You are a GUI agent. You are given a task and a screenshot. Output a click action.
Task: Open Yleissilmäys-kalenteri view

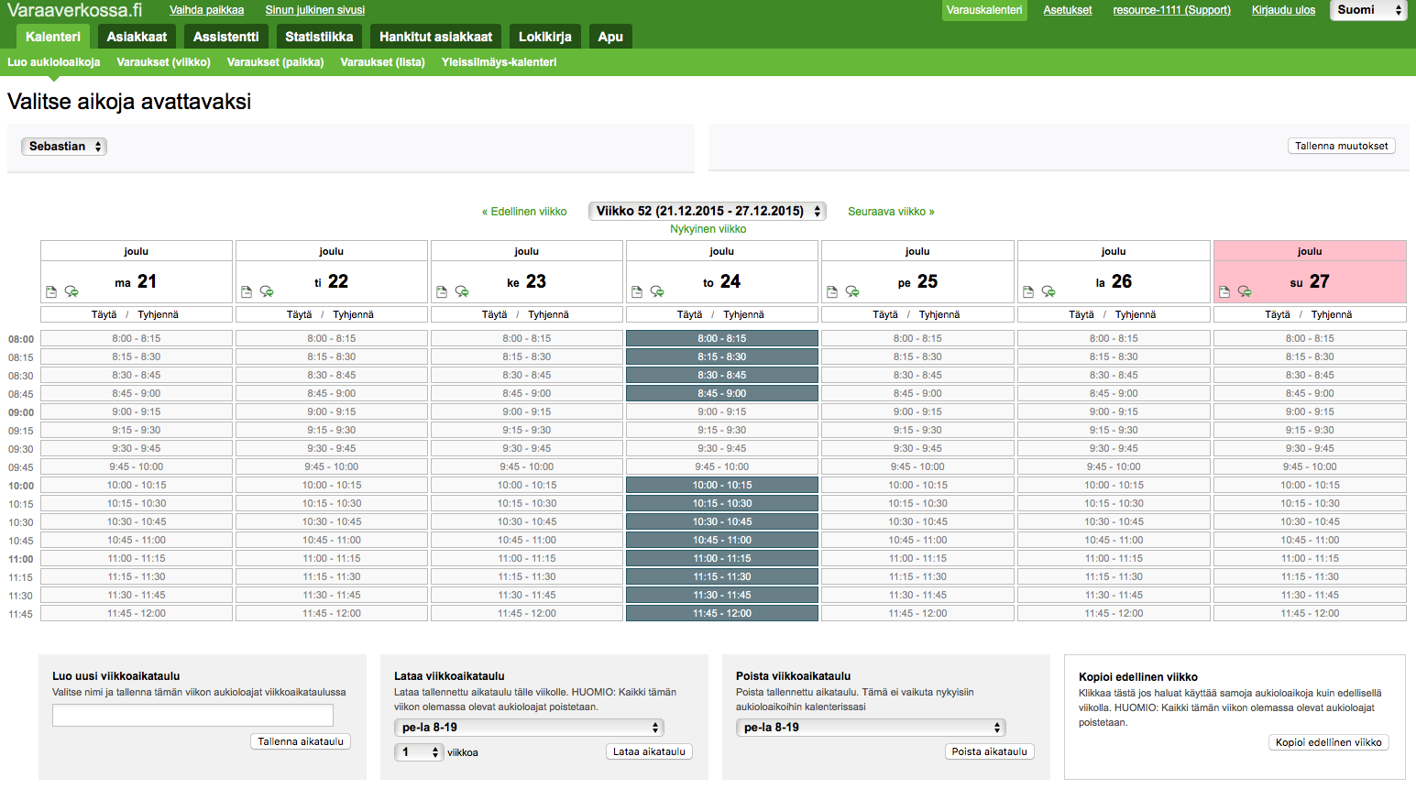(x=499, y=62)
